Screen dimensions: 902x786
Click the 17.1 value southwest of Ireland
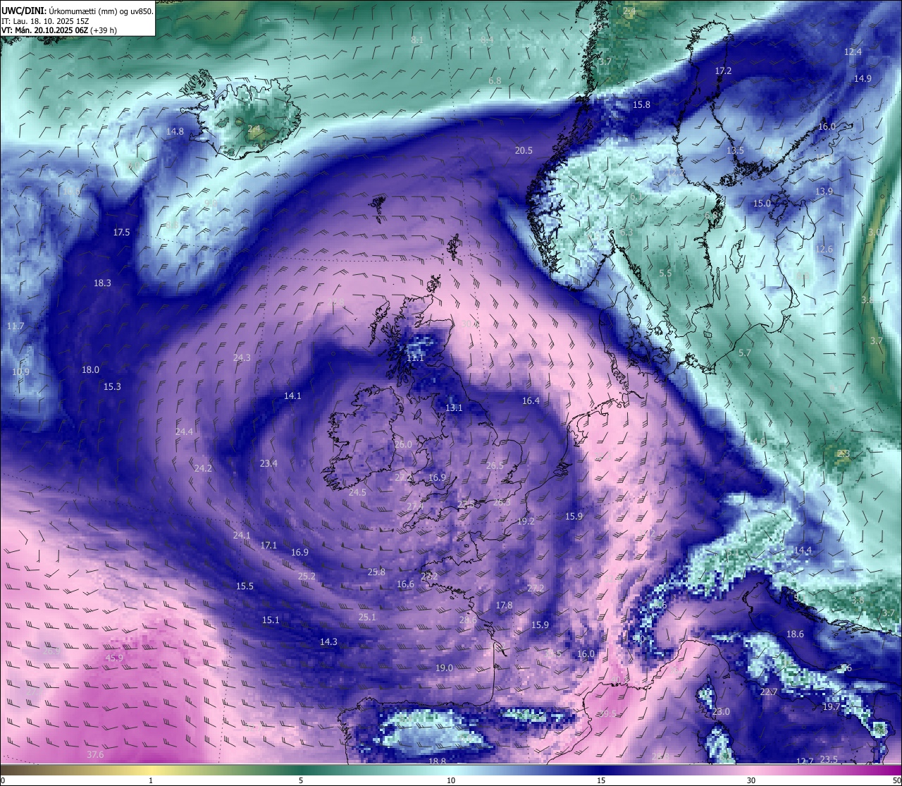(x=268, y=545)
